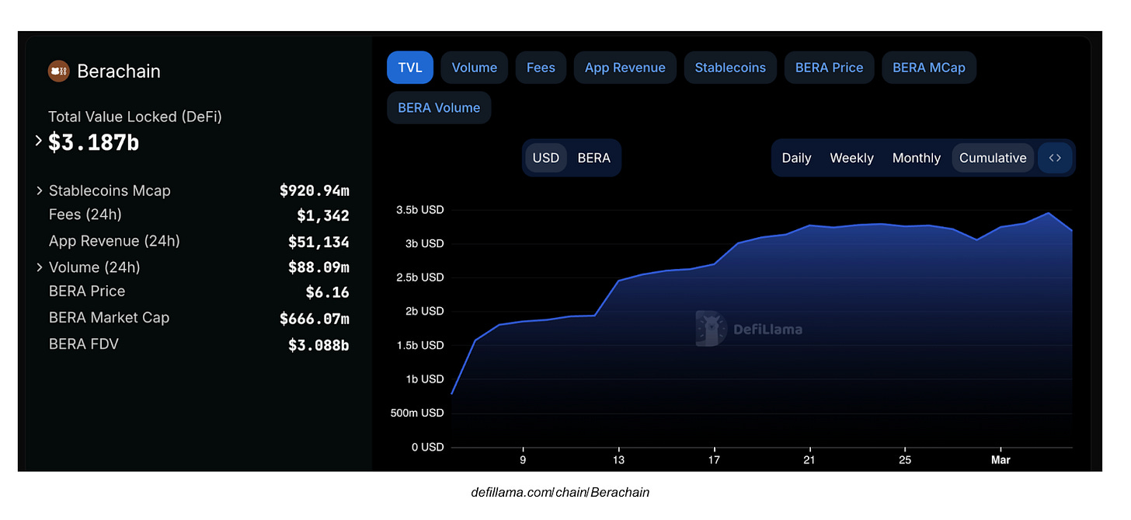
Task: Enable the BERA MCap chart
Action: (929, 68)
